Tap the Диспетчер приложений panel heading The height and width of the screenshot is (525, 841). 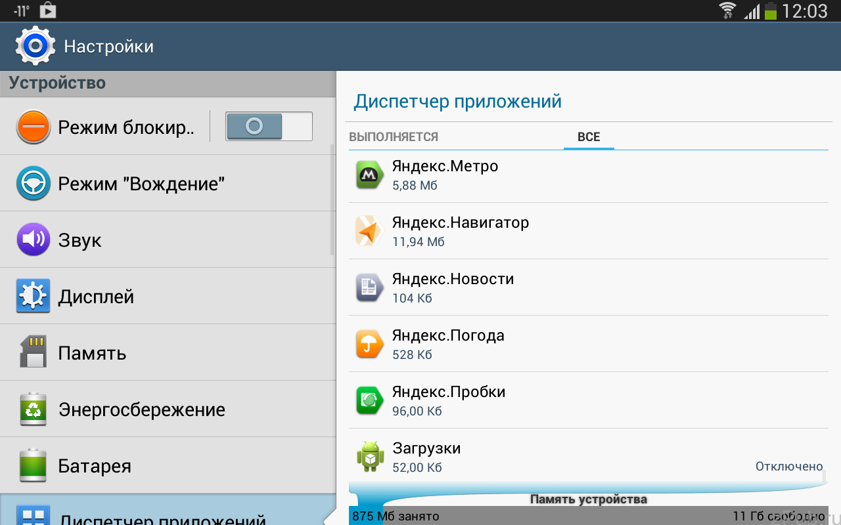[457, 102]
